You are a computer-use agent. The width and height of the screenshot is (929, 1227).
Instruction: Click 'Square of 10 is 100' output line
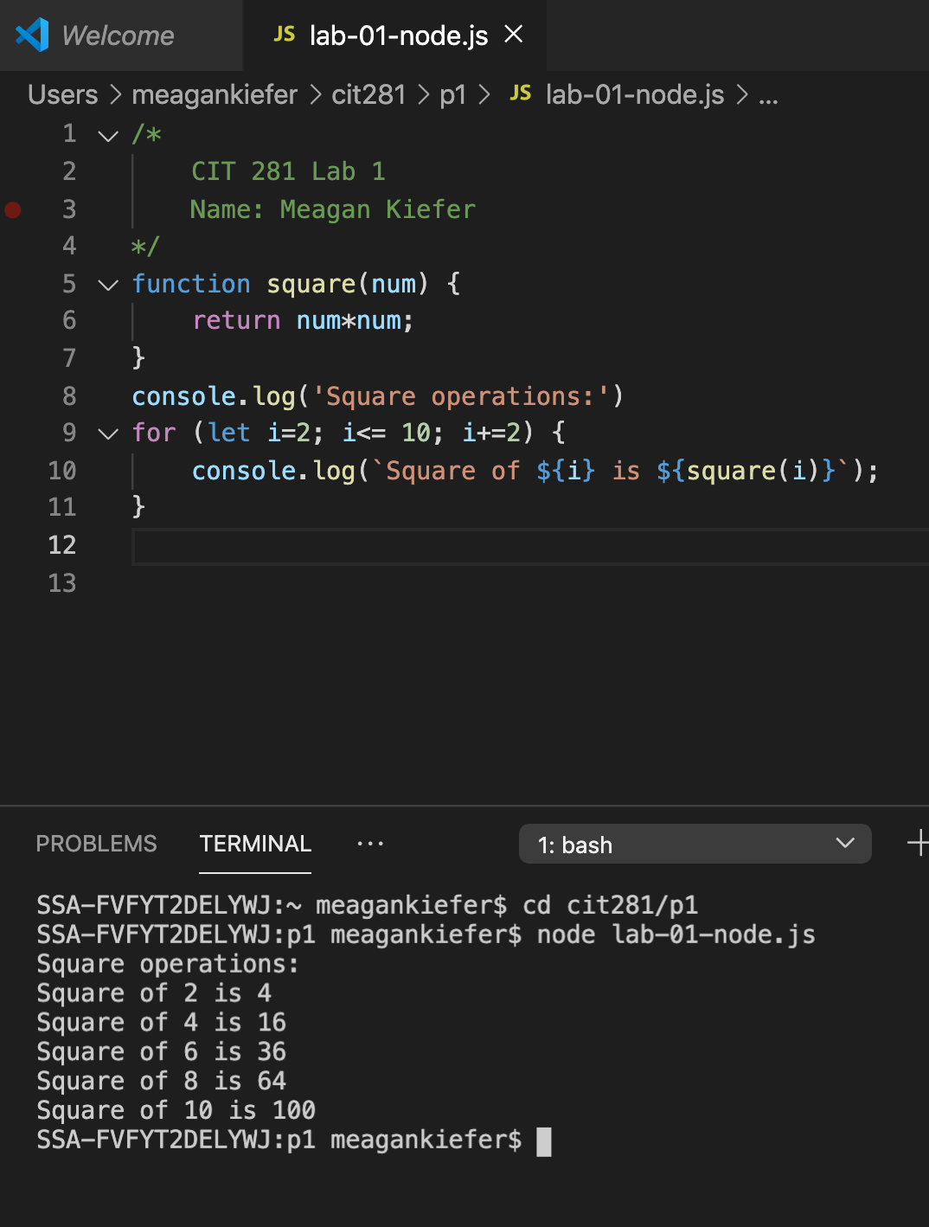click(x=176, y=1110)
